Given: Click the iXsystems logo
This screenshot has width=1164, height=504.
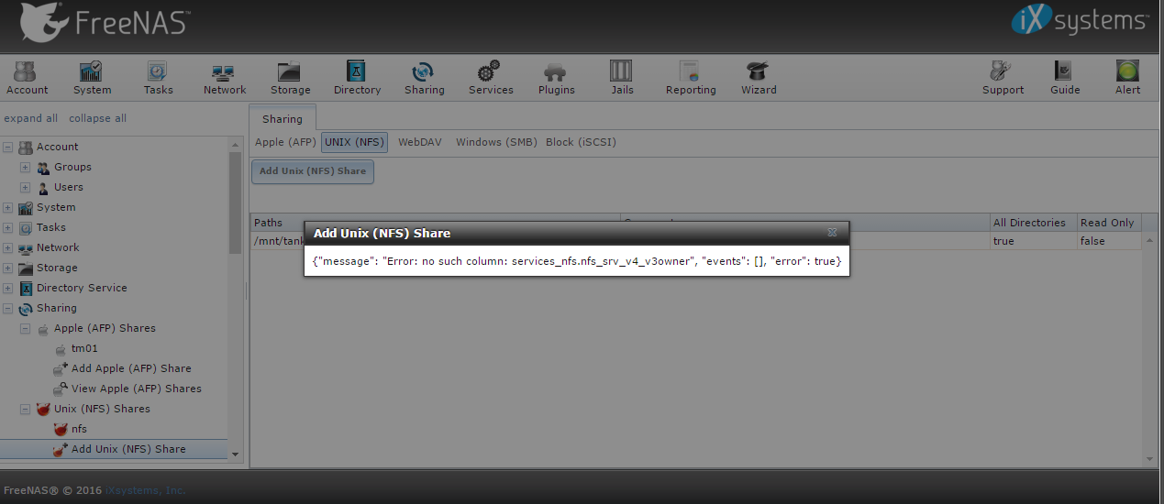Looking at the screenshot, I should 1079,20.
